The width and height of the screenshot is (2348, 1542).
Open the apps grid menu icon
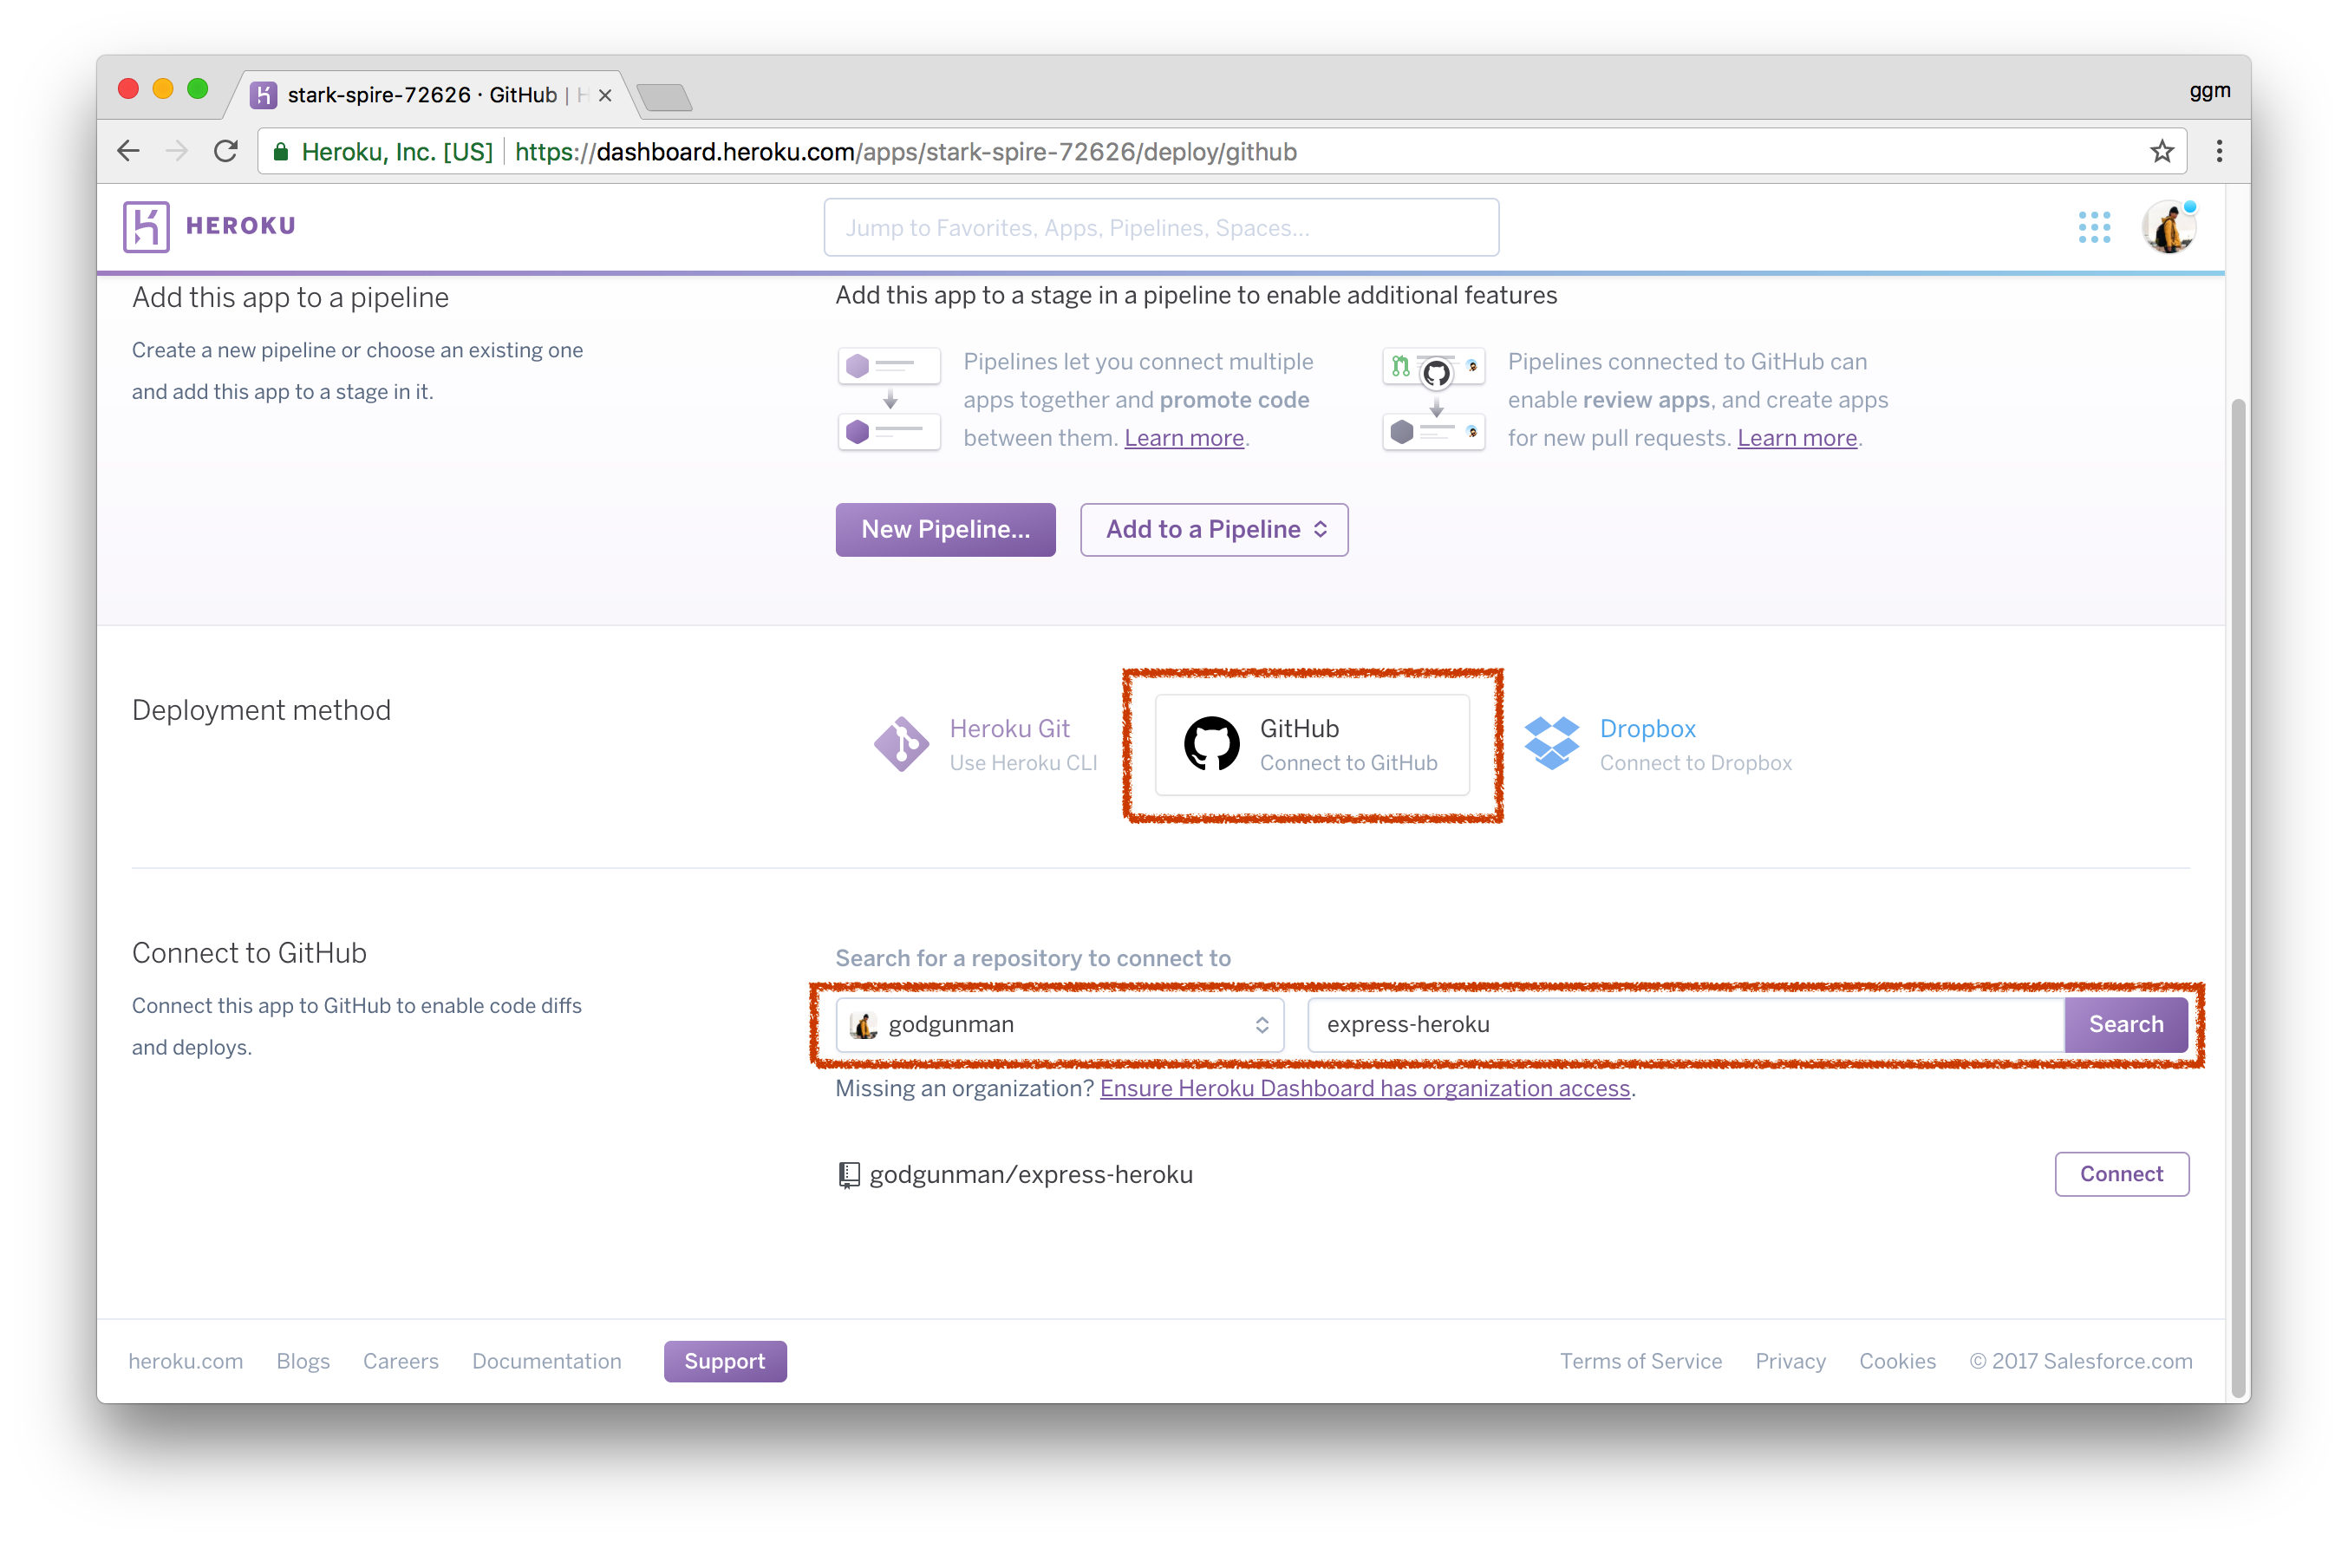[2093, 226]
